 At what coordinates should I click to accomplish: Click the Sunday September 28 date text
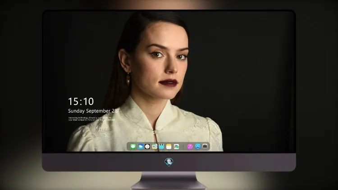(93, 111)
